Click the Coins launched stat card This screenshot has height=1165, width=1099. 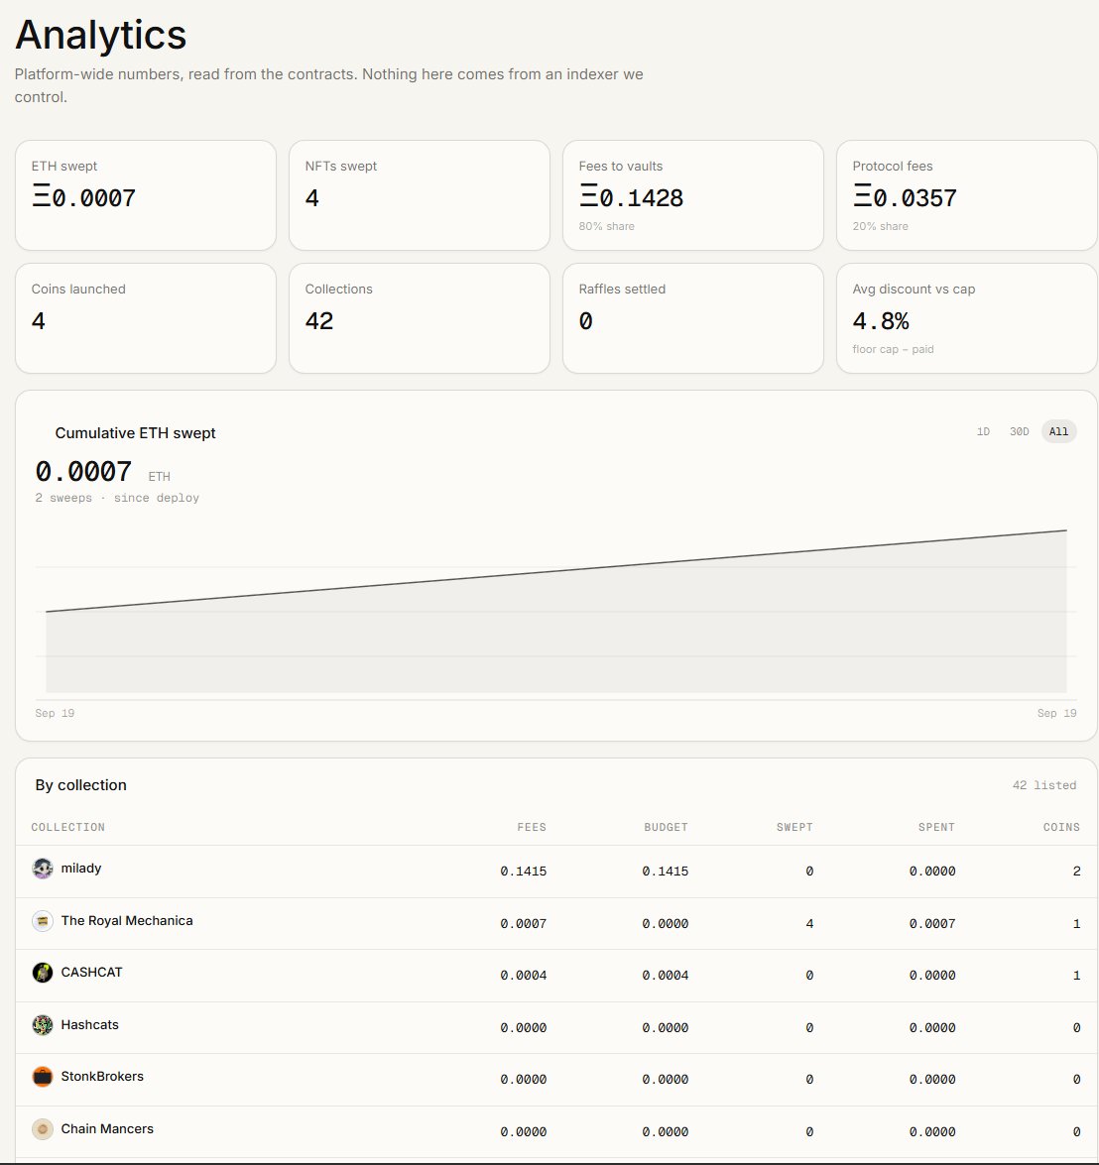[146, 318]
